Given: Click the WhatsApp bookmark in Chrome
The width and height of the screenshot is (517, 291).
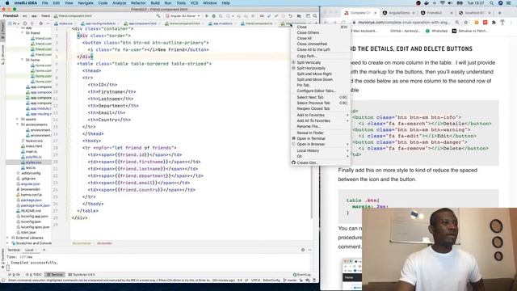Looking at the screenshot, I should (x=436, y=31).
